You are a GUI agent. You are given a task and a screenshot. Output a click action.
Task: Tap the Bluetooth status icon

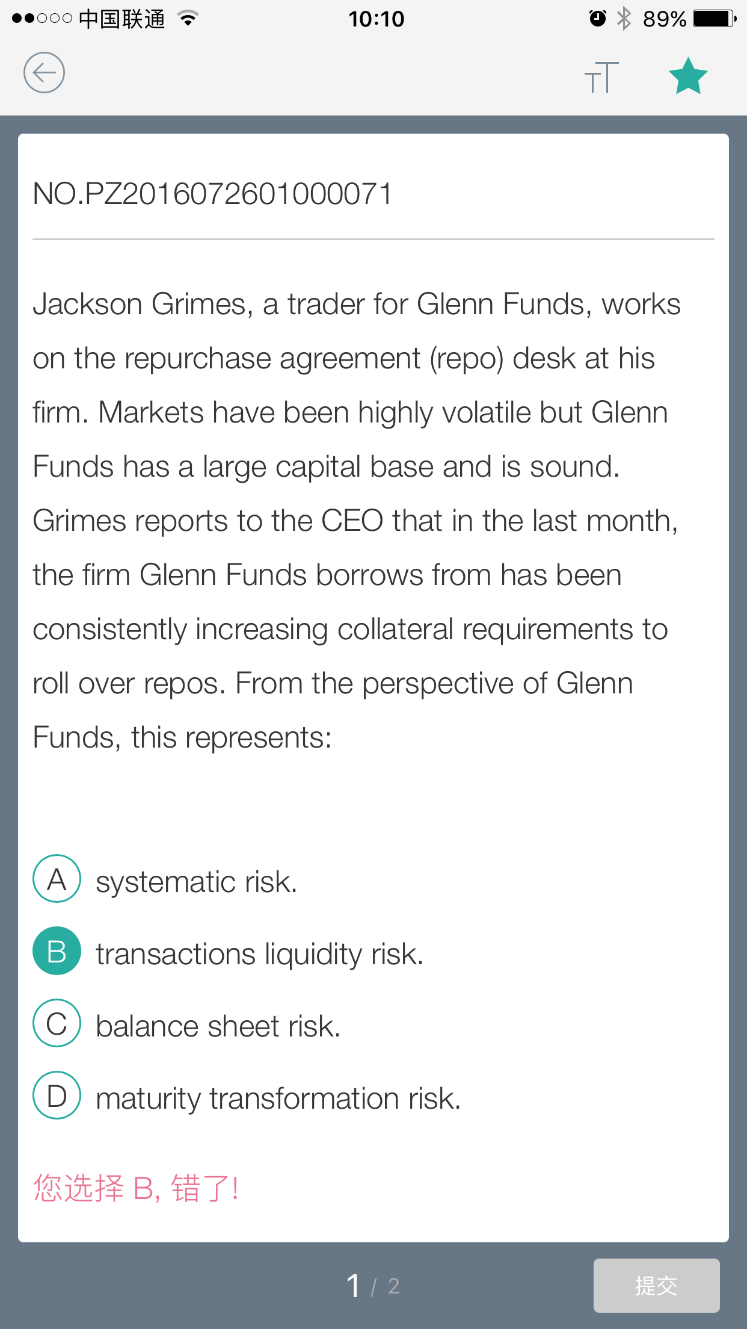[x=624, y=19]
